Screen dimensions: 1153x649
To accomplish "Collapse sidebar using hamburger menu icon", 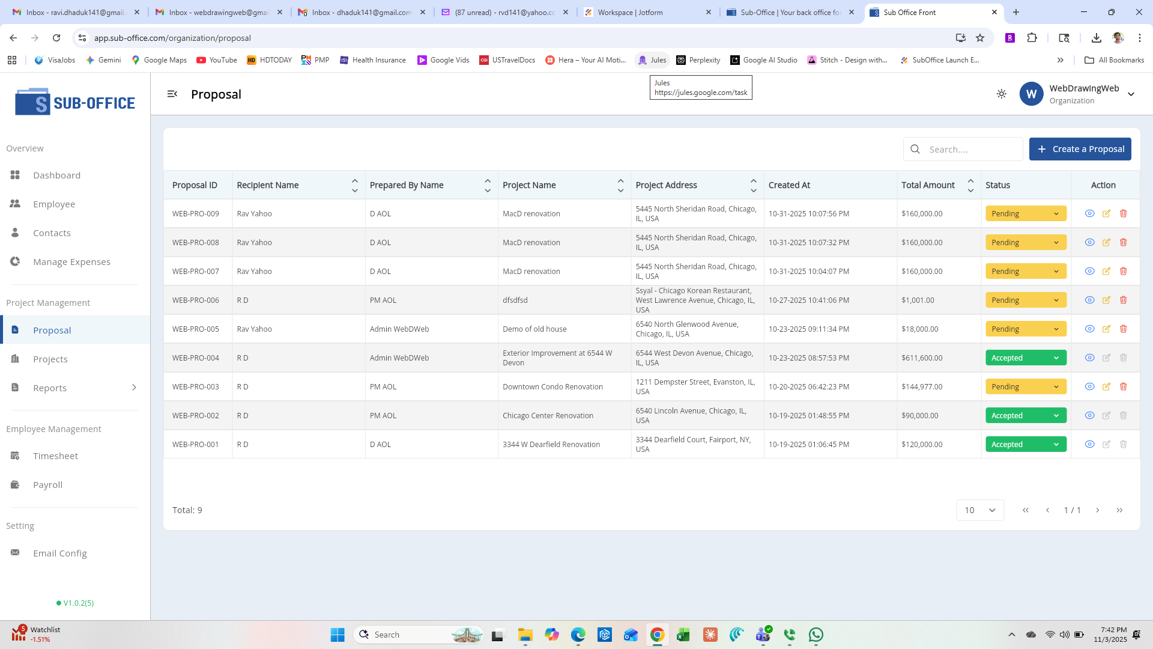I will coord(172,94).
